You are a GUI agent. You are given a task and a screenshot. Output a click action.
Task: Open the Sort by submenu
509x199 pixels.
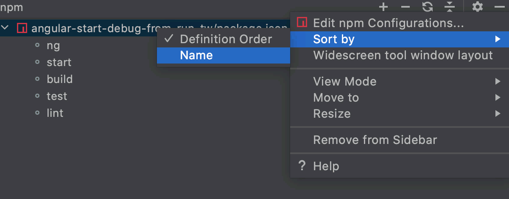pos(399,39)
